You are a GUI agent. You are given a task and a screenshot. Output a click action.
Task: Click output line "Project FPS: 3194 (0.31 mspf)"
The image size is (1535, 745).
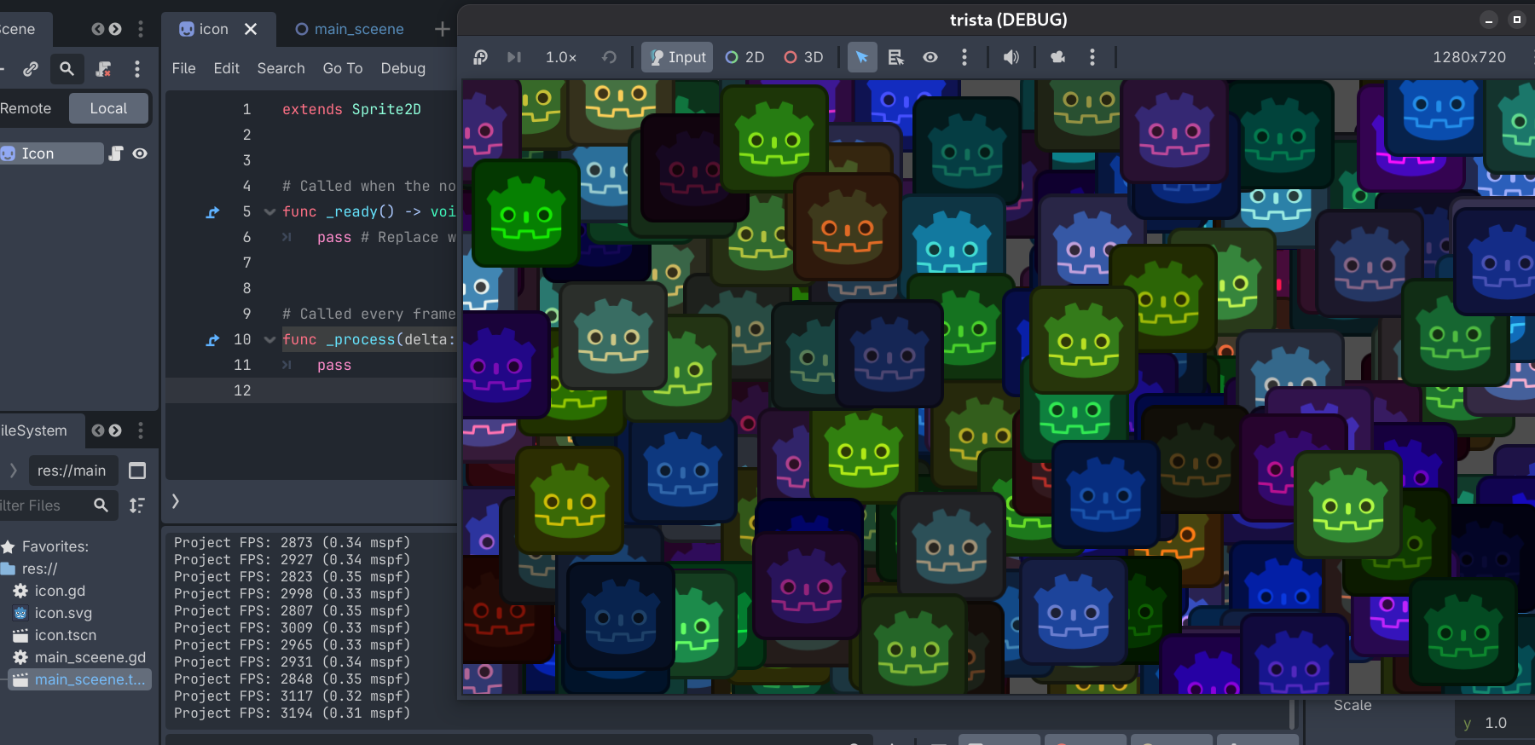click(292, 713)
